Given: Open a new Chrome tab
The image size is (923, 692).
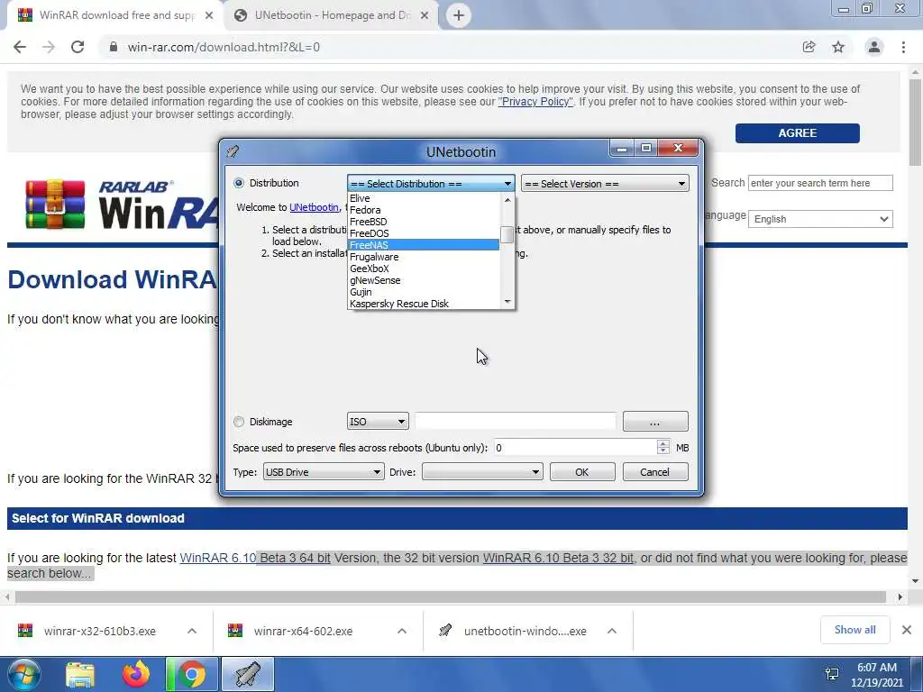Looking at the screenshot, I should [459, 15].
